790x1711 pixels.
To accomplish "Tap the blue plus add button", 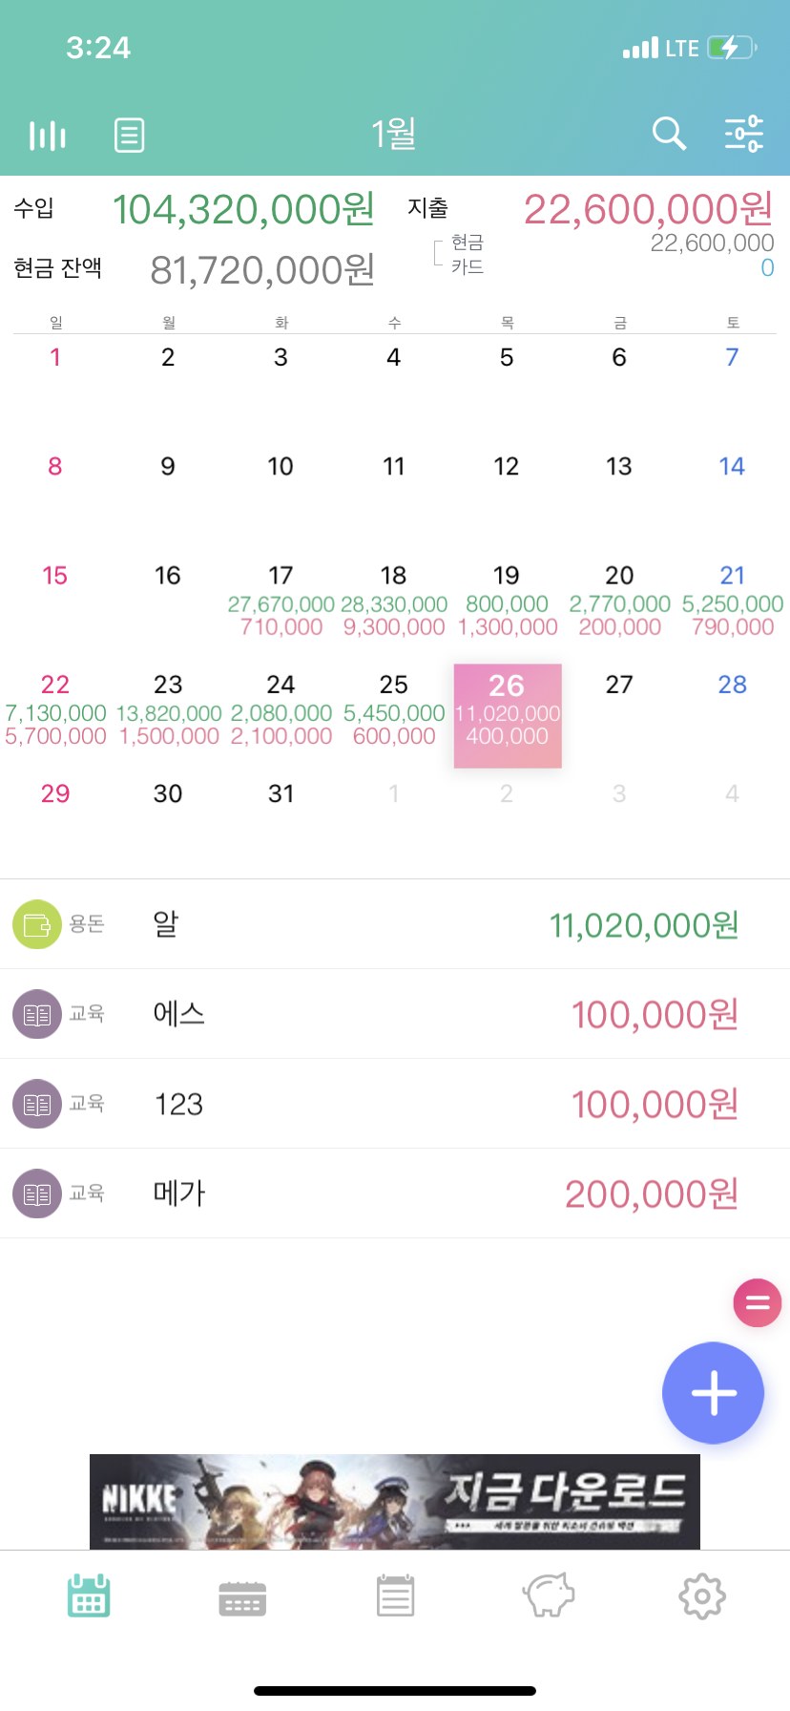I will click(714, 1393).
